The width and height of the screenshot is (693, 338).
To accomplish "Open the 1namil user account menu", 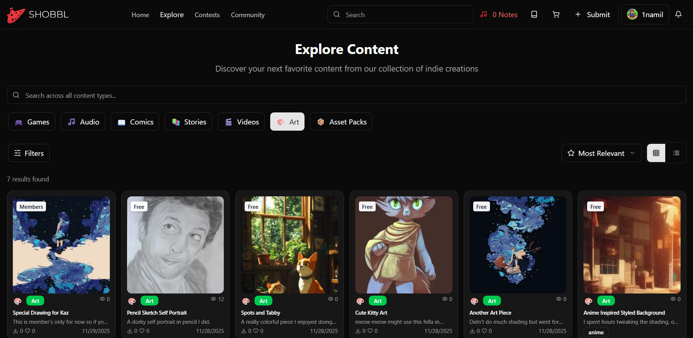I will (645, 15).
